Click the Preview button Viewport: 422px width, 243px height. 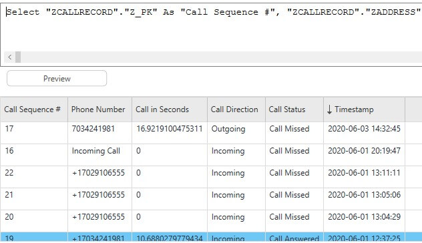pos(57,78)
